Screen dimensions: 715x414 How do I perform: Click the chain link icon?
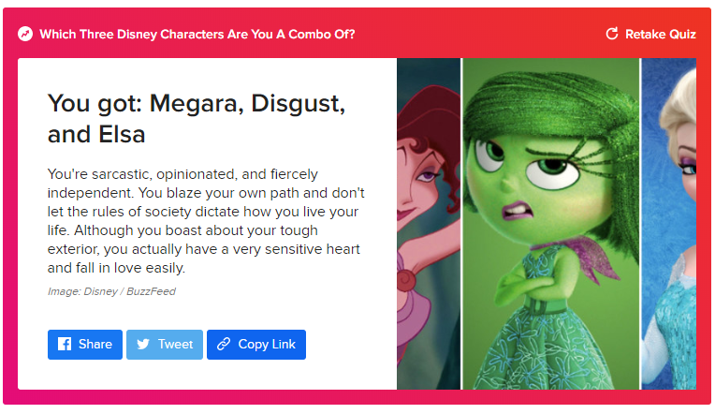tap(224, 344)
